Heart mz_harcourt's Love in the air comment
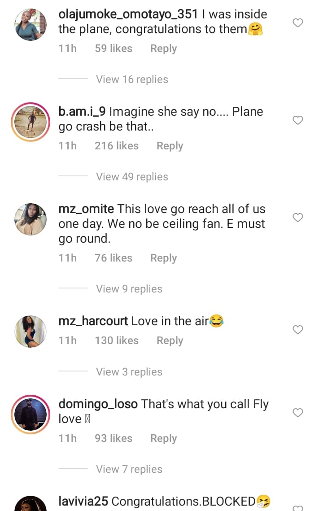This screenshot has width=323, height=511. click(298, 330)
